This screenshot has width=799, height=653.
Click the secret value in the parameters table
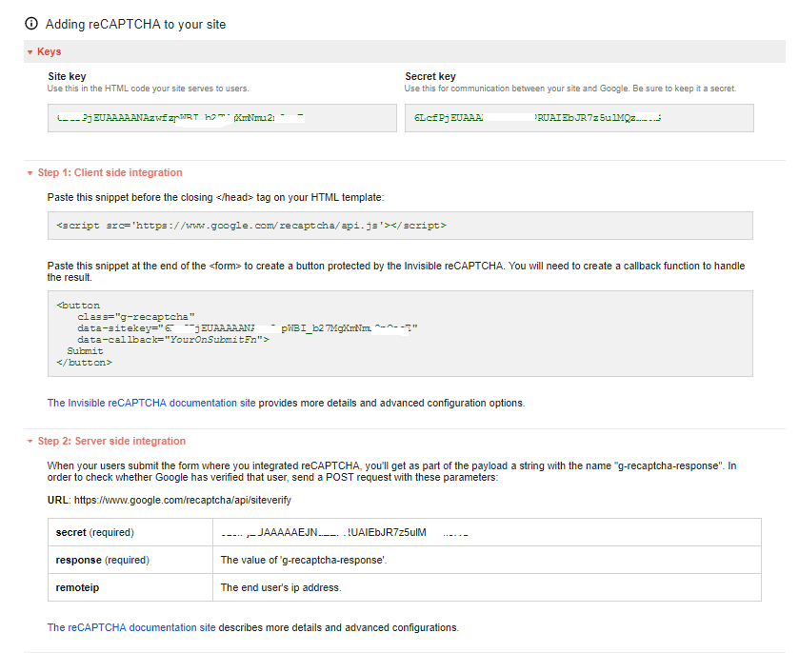[343, 532]
